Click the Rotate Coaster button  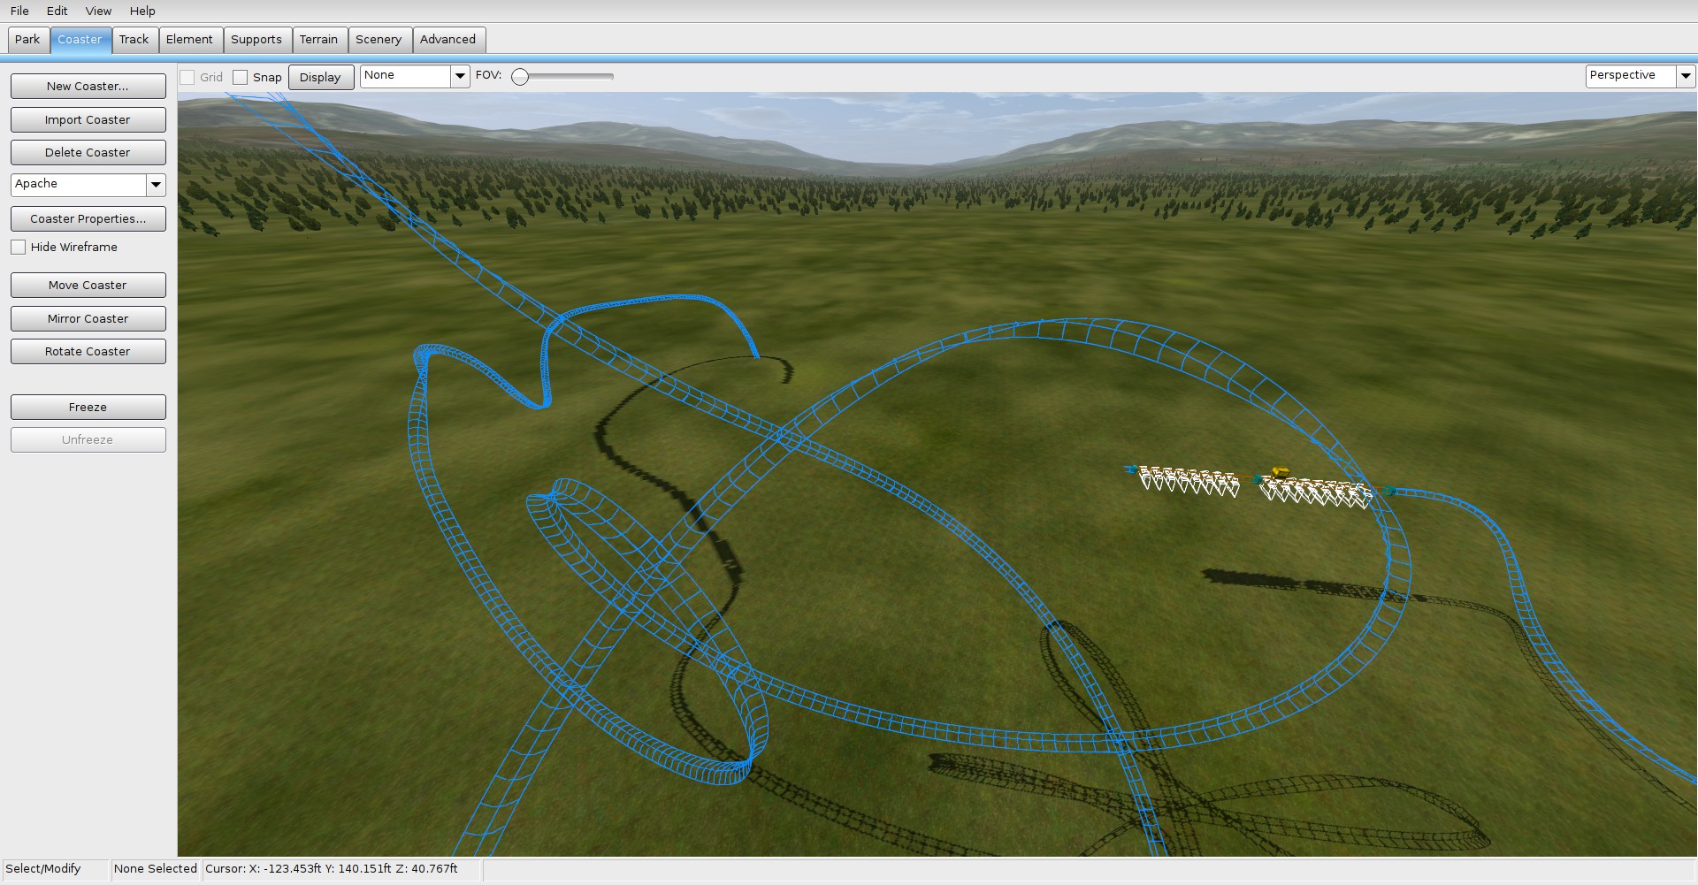(x=88, y=352)
